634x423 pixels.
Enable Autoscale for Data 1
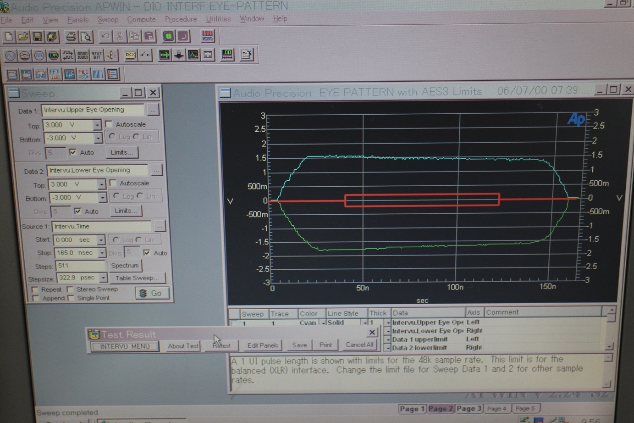pos(109,124)
